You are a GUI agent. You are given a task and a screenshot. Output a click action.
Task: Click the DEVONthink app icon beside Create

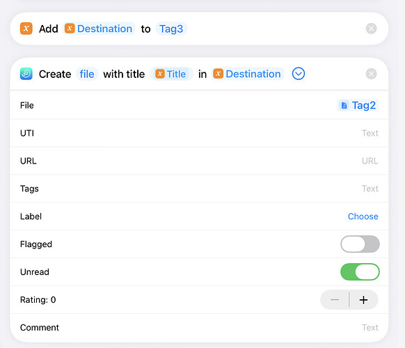(x=26, y=74)
